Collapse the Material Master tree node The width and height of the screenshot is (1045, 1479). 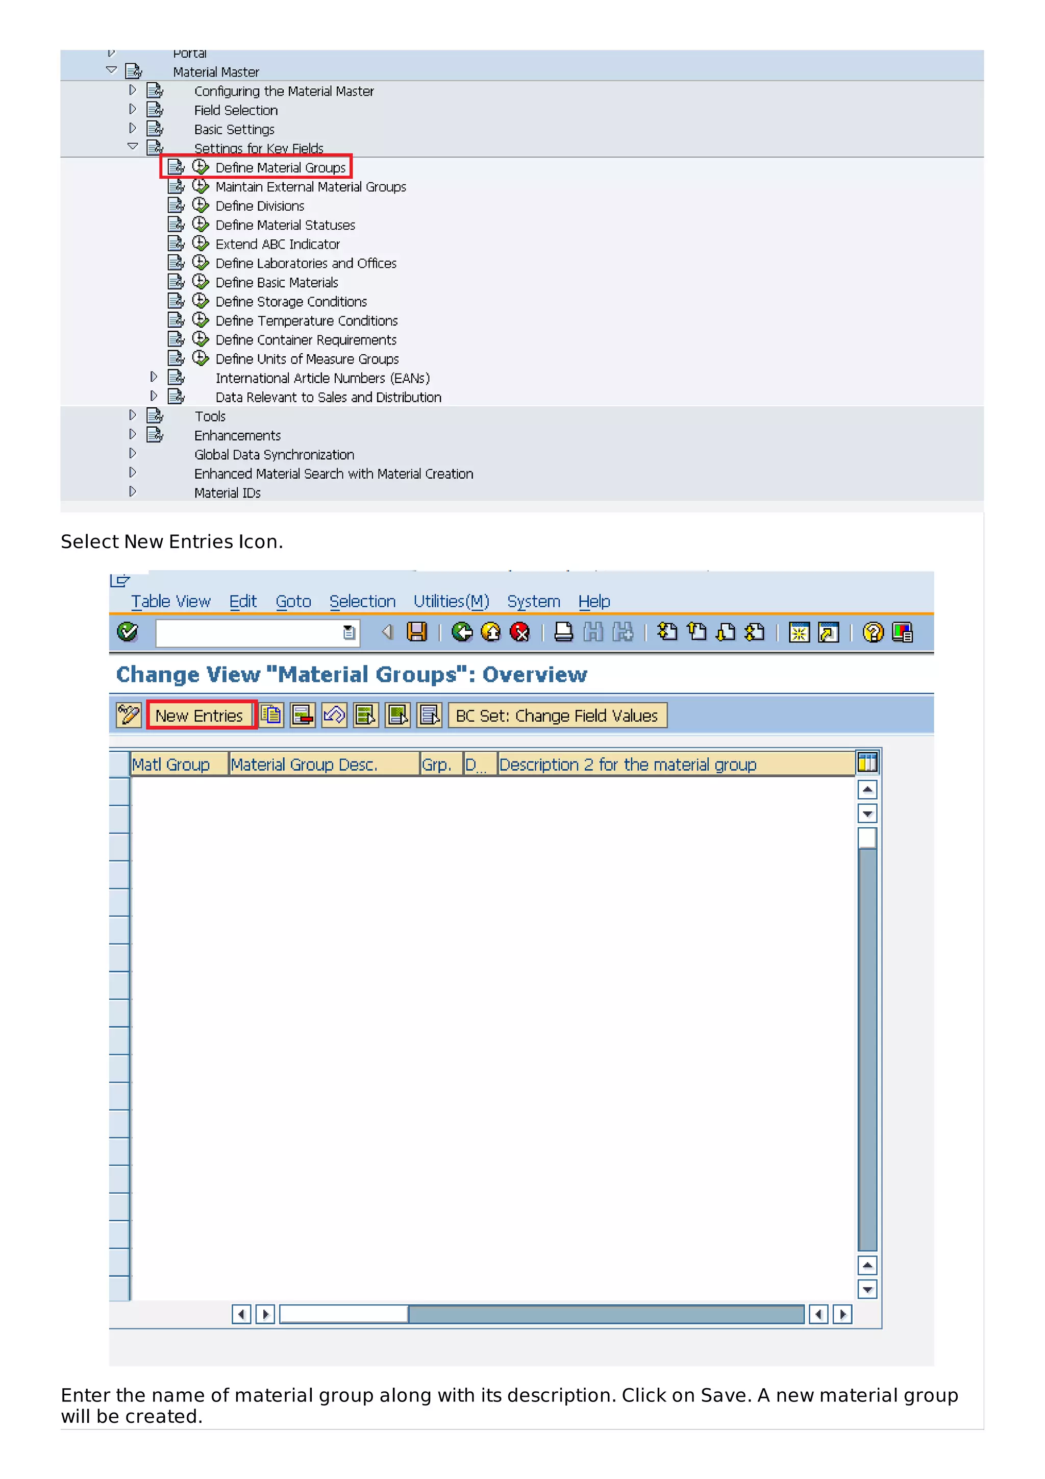[x=111, y=70]
